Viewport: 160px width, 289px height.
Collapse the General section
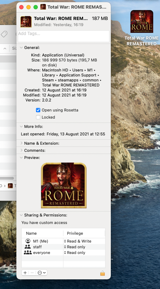21,48
